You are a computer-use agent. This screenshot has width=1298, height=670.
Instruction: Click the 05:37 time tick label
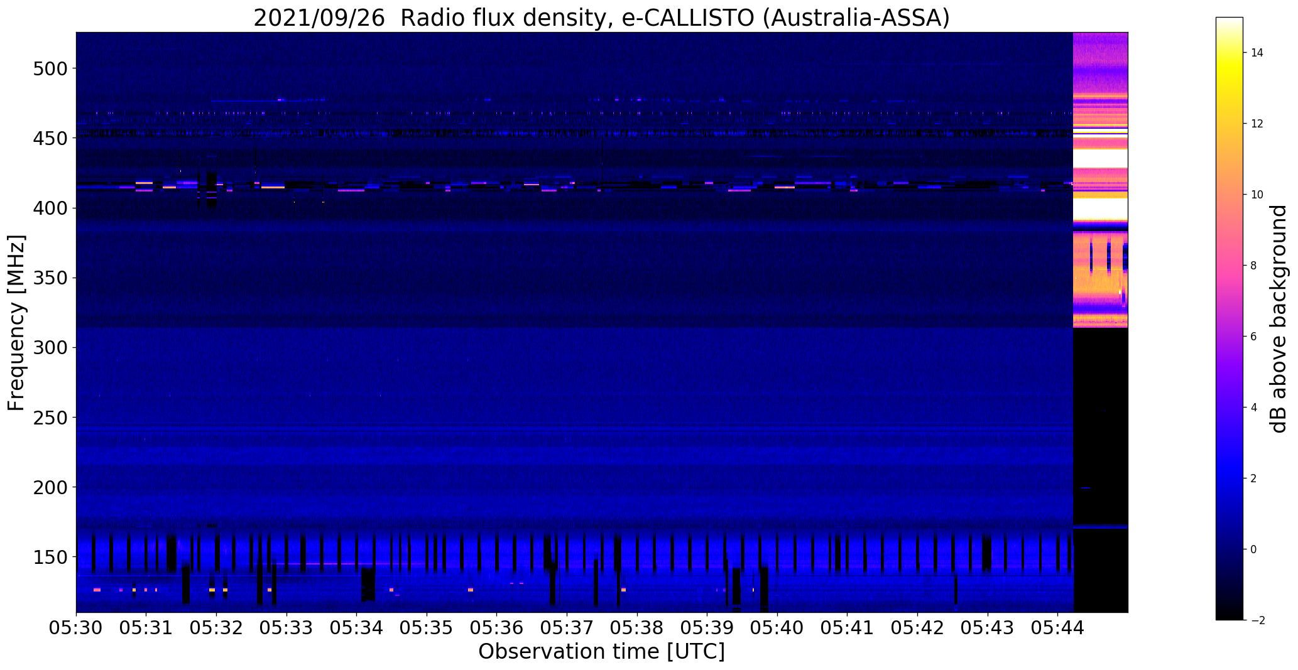(567, 628)
